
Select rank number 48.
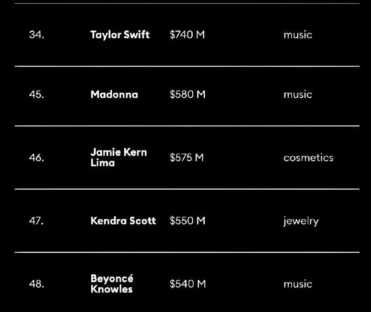tap(37, 284)
